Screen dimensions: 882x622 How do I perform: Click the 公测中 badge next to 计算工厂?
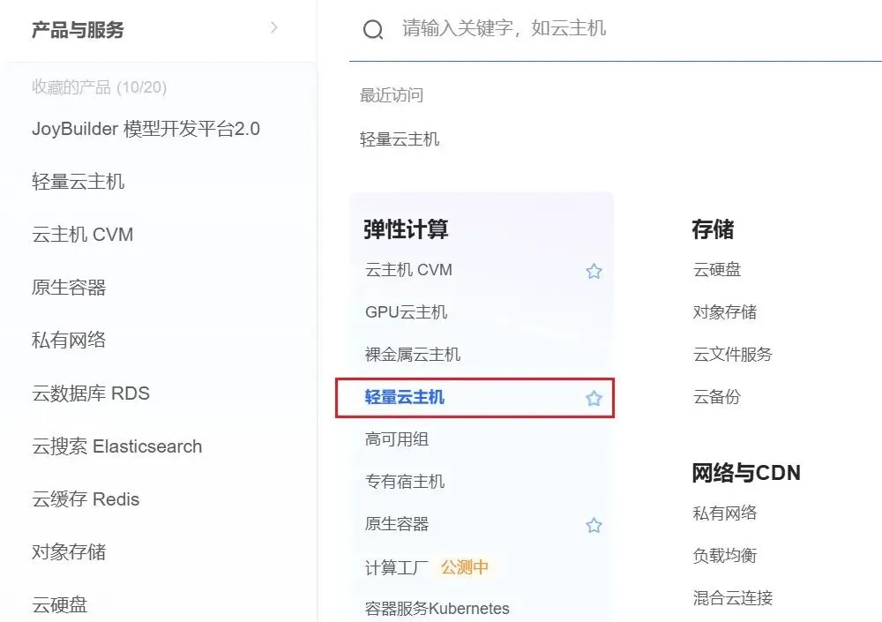point(465,567)
